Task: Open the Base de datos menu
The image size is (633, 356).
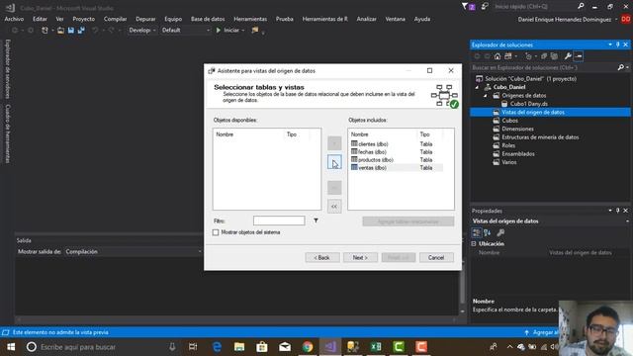Action: pyautogui.click(x=208, y=19)
